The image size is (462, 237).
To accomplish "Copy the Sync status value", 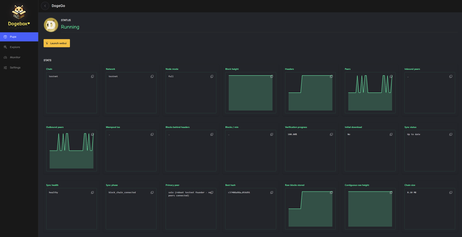I will click(x=451, y=134).
